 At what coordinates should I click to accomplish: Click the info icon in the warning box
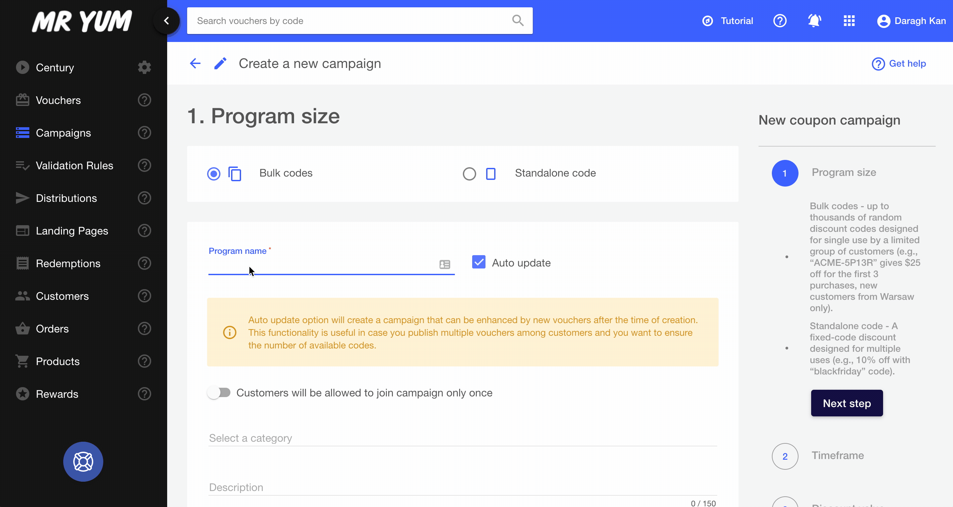[230, 332]
